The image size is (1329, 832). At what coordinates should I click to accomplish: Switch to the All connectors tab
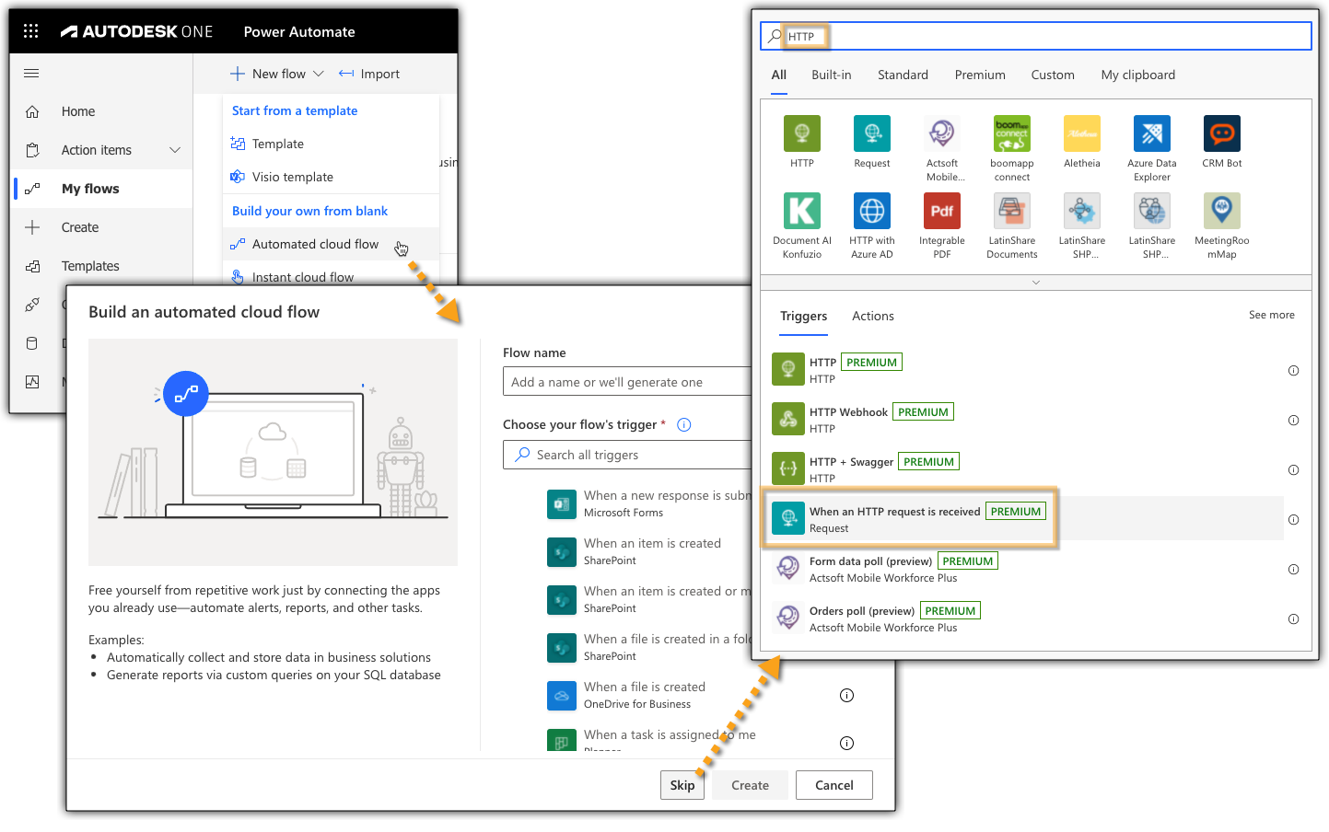pos(779,75)
